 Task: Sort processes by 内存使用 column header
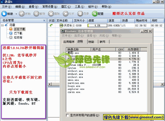click(x=133, y=49)
